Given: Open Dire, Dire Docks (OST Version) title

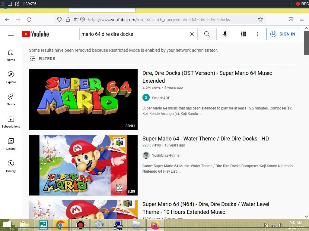Looking at the screenshot, I should click(207, 77).
